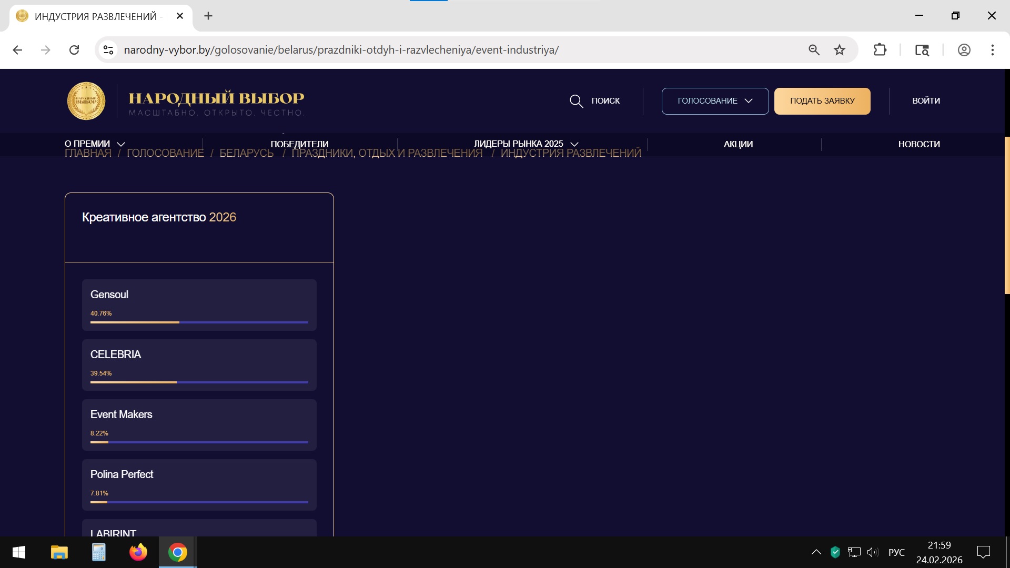Click the Narodny Vybor gold medal logo
This screenshot has height=568, width=1010.
[86, 101]
